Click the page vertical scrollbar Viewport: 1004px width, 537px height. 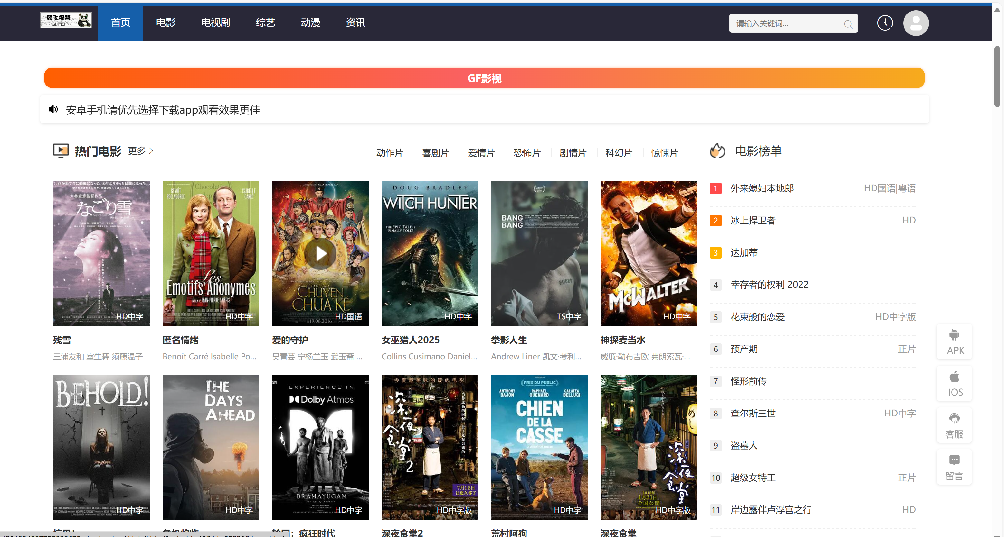[997, 76]
